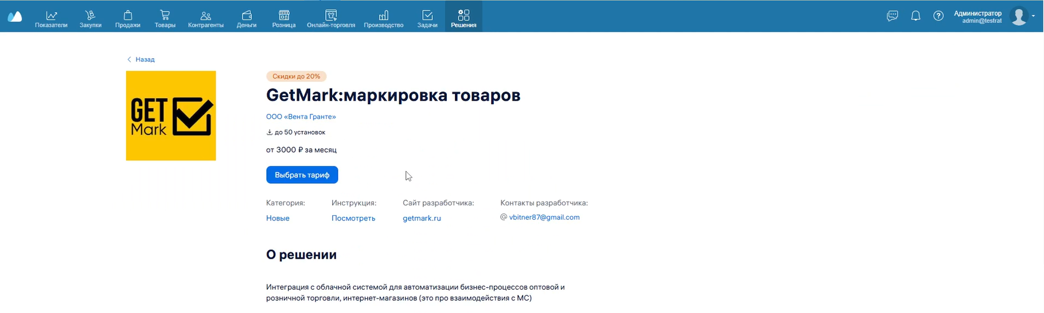1044x313 pixels.
Task: Click the MoySklad logo icon
Action: pyautogui.click(x=15, y=17)
